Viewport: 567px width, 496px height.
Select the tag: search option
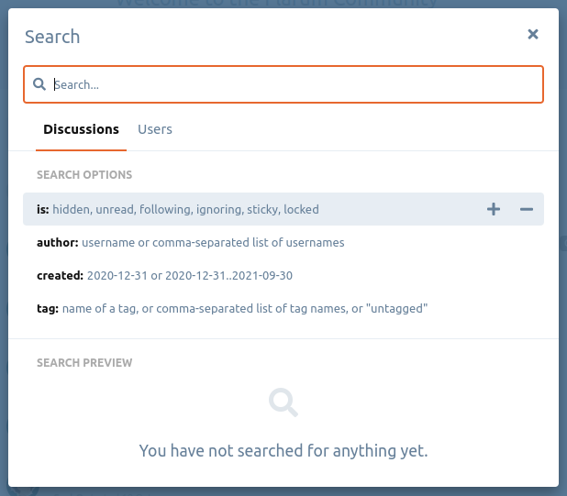pos(283,308)
